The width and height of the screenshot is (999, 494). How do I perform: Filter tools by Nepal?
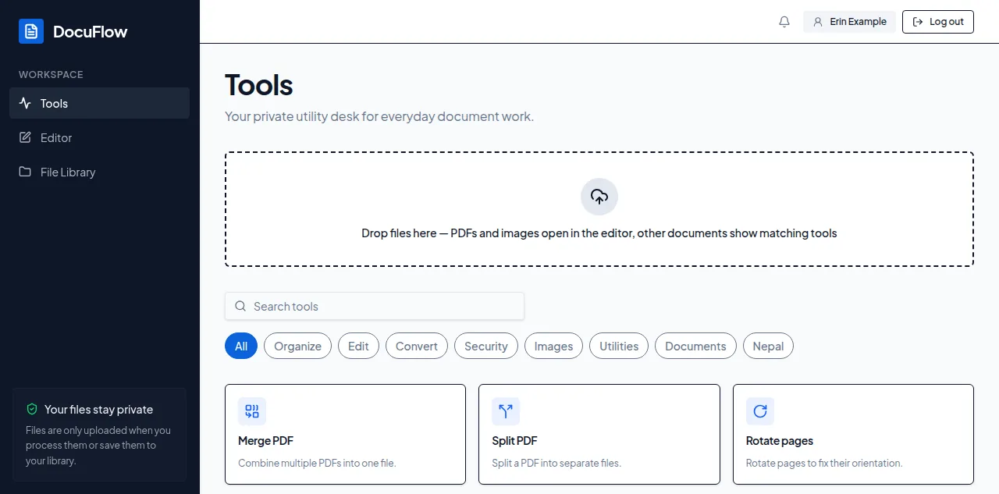pyautogui.click(x=768, y=346)
